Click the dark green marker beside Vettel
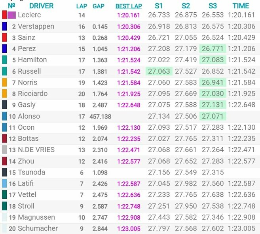Image resolution: width=260 pixels, height=234 pixels. 4,195
